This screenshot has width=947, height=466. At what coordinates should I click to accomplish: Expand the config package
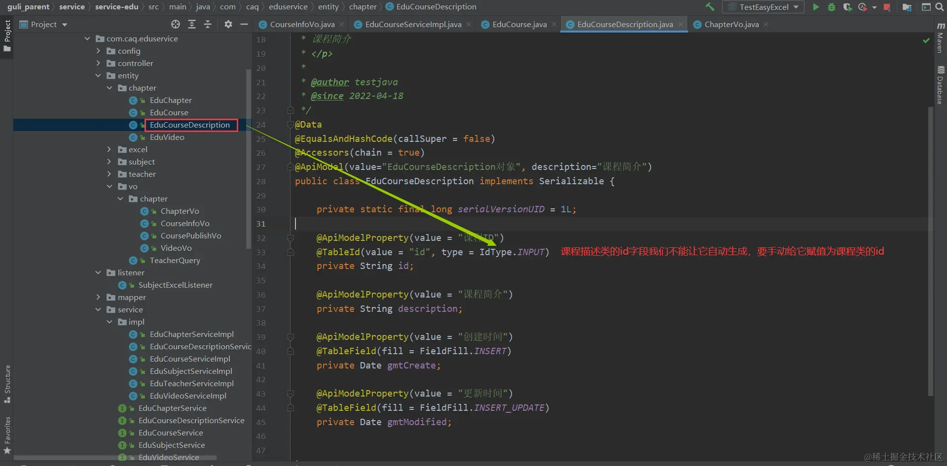(98, 51)
